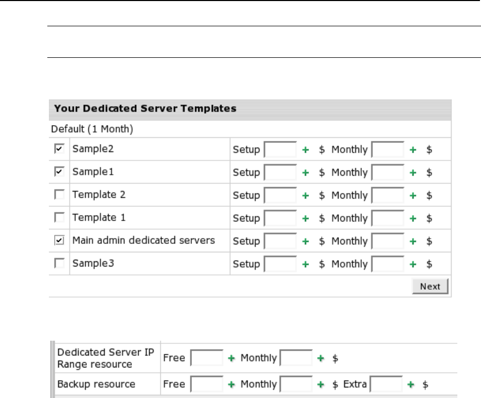Click plus after IP Range Free field
The height and width of the screenshot is (398, 481).
coord(230,358)
